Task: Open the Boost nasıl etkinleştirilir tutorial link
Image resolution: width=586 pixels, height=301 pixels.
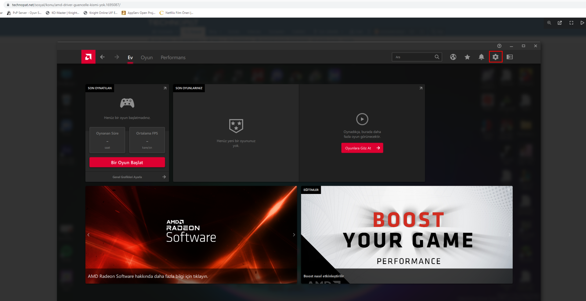Action: click(x=324, y=276)
